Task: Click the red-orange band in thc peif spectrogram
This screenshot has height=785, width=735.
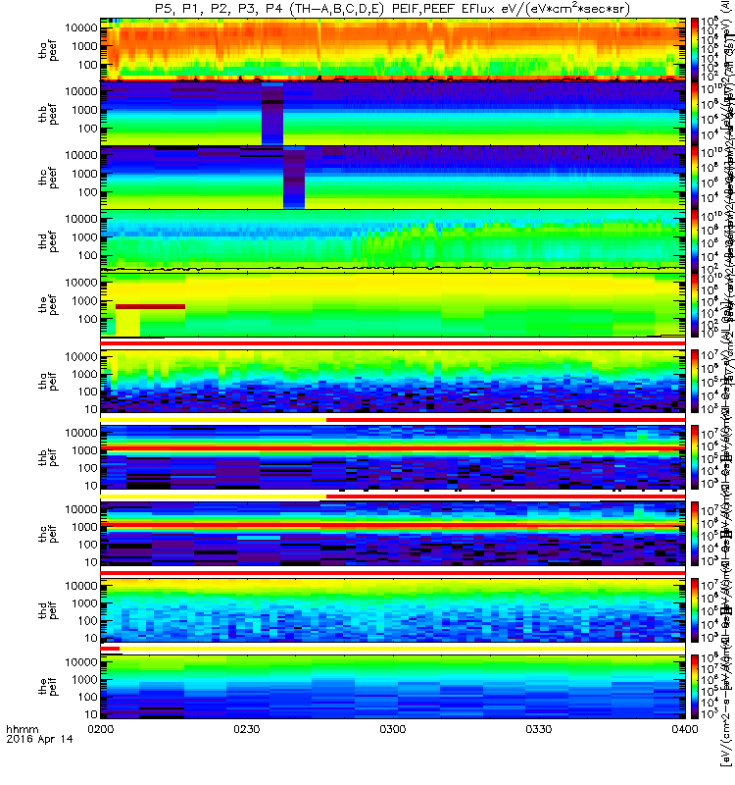Action: pos(393,524)
